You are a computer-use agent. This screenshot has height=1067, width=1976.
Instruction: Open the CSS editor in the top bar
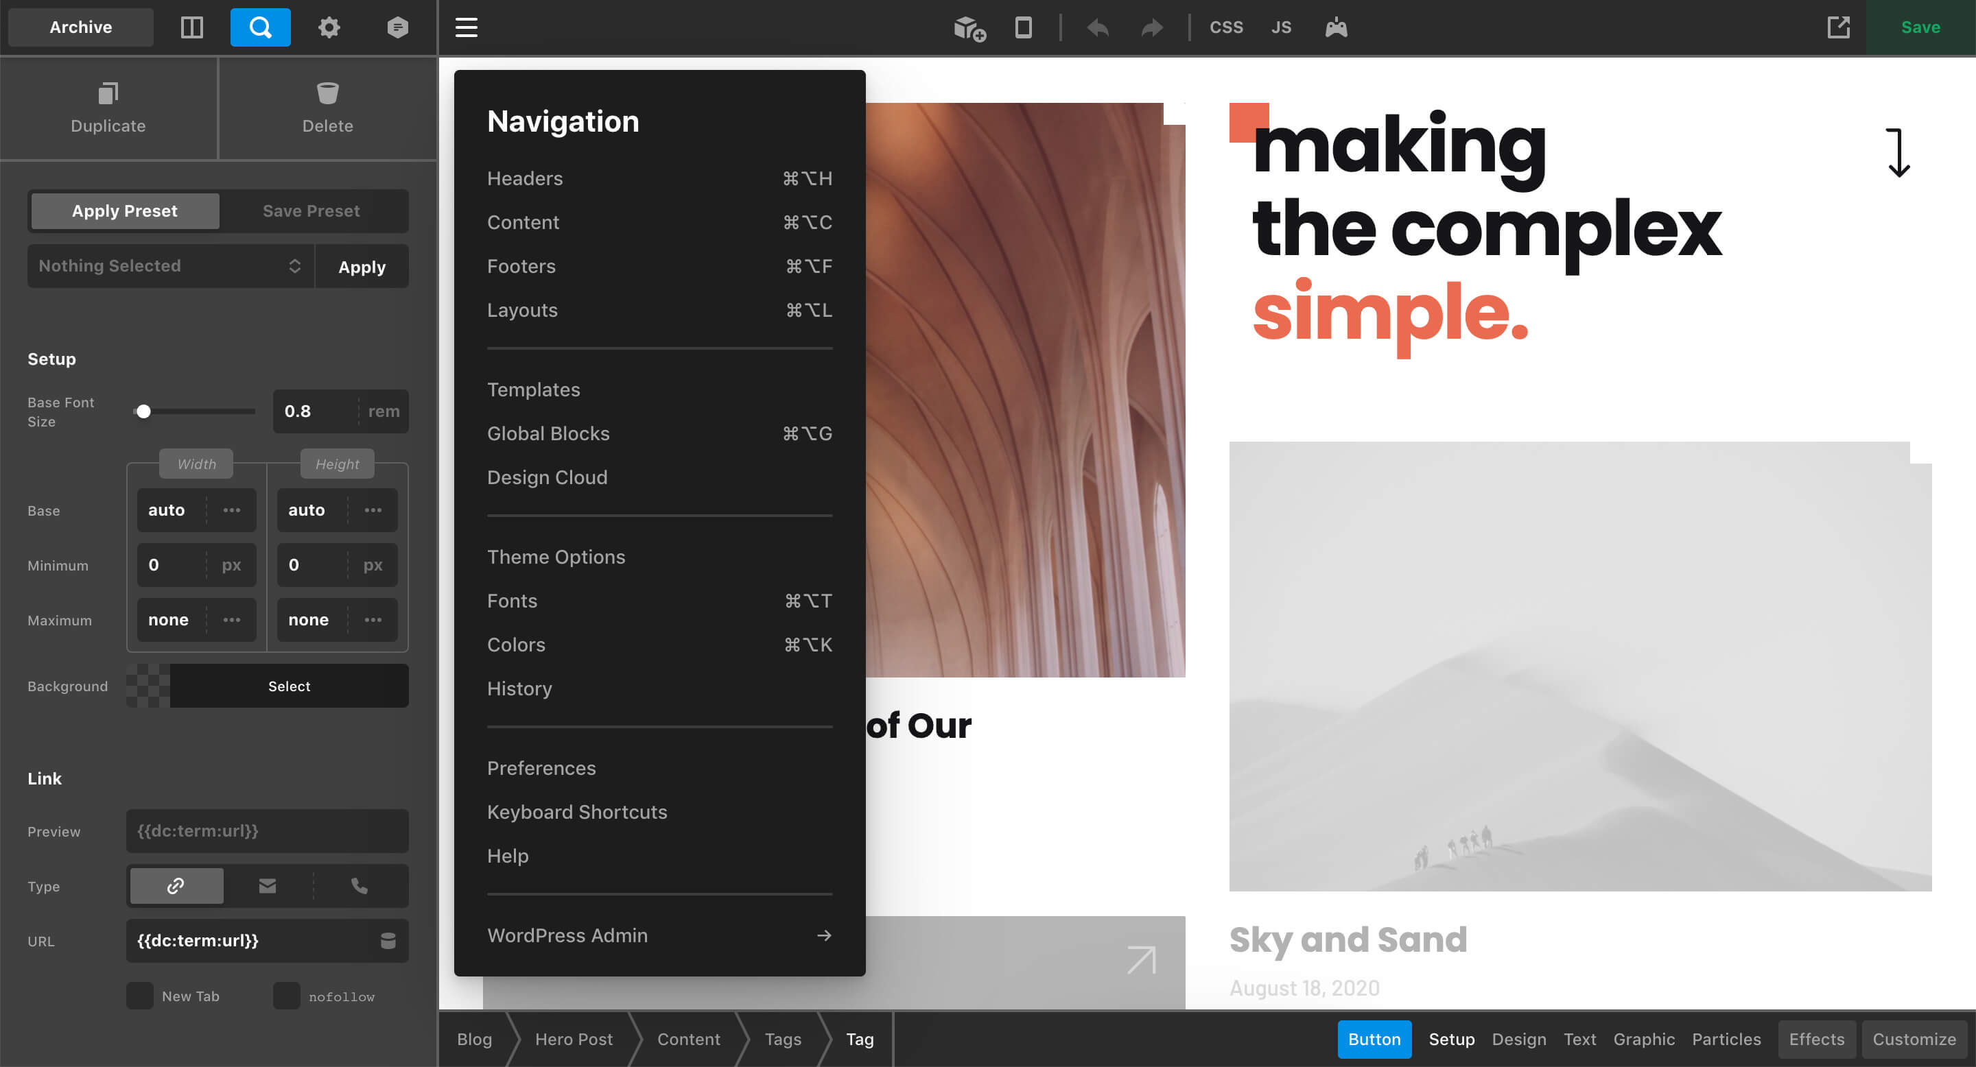(1226, 27)
